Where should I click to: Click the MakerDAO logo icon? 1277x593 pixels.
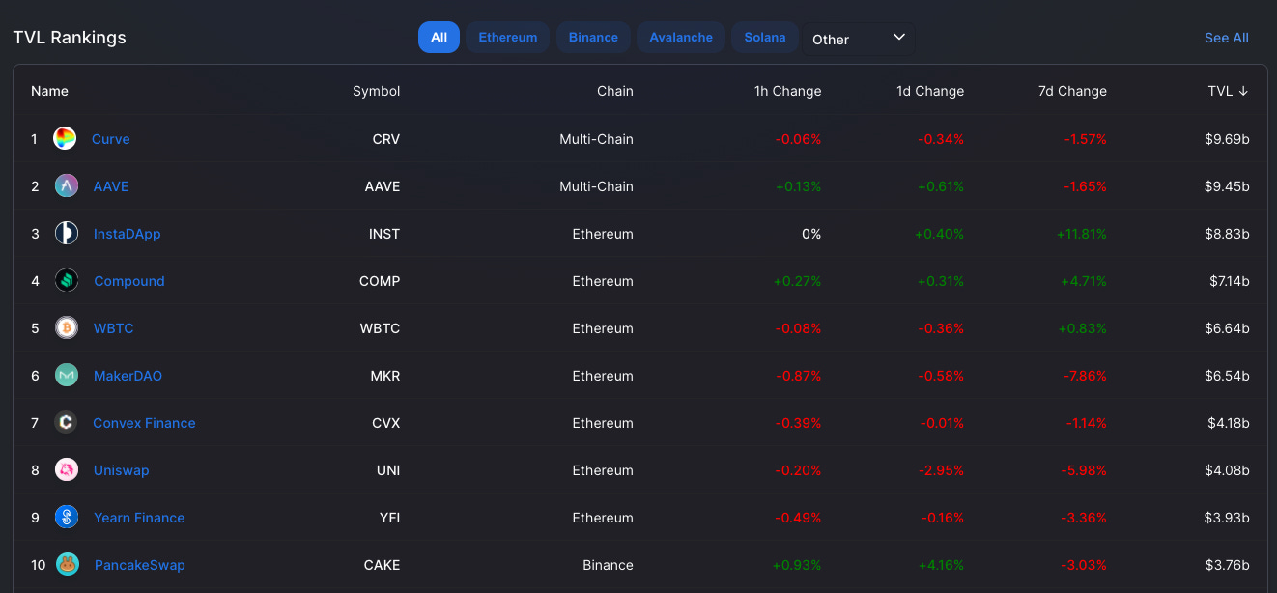(66, 376)
